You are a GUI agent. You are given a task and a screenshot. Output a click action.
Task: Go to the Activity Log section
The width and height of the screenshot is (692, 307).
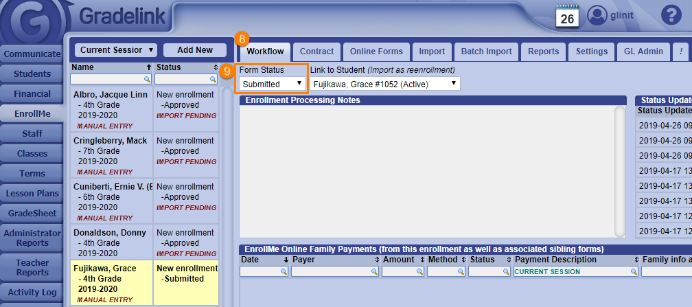33,293
